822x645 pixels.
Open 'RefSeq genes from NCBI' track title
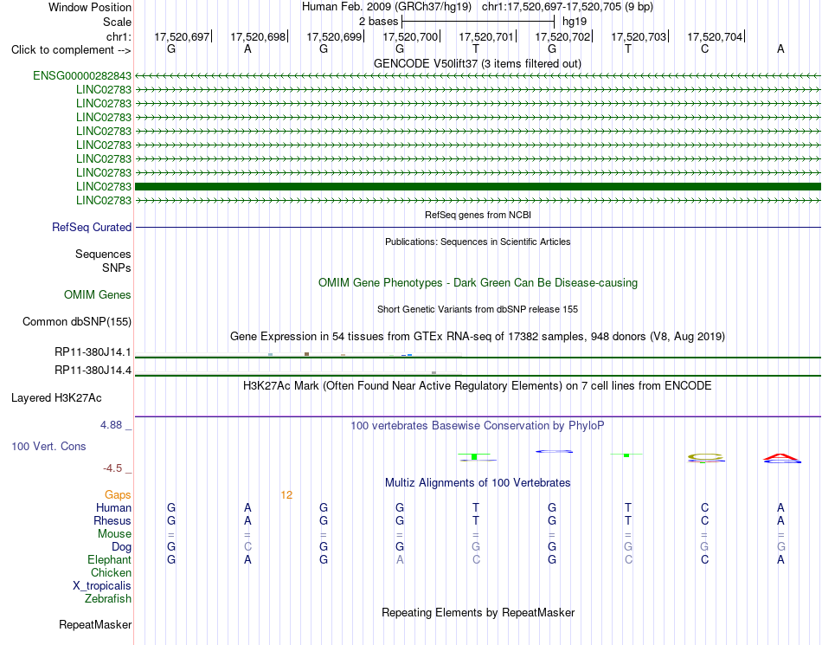coord(478,215)
